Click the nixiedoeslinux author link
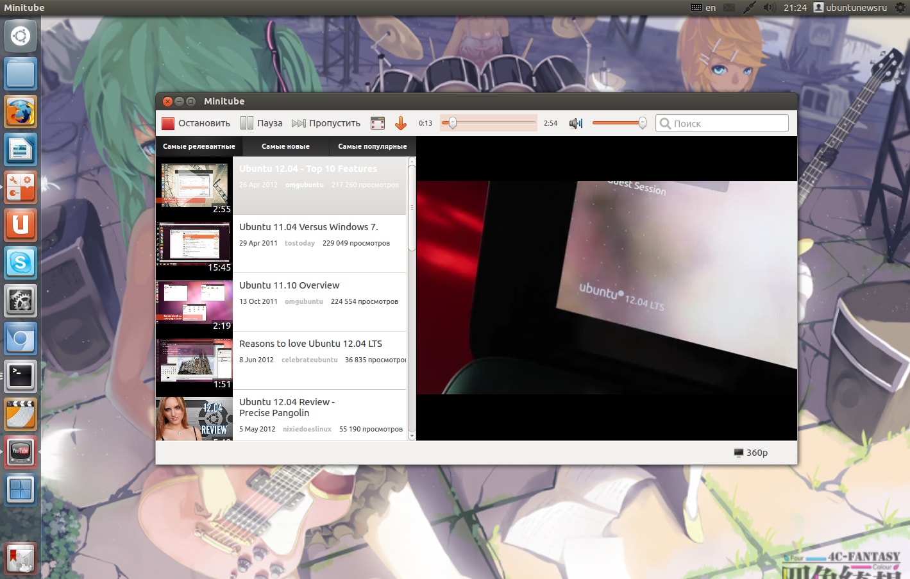 click(307, 429)
